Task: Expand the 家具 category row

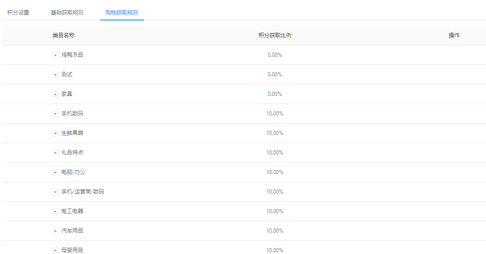Action: (x=55, y=94)
